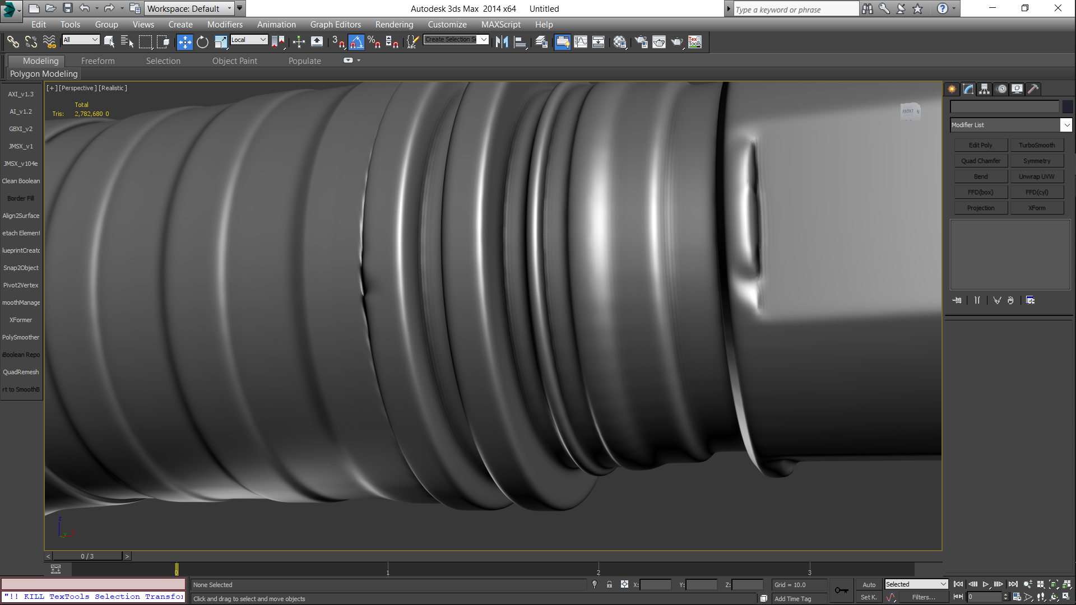This screenshot has height=605, width=1076.
Task: Open the Selected key filter dropdown
Action: pos(916,584)
